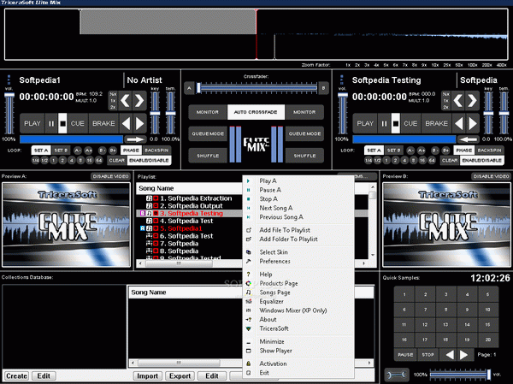
Task: Toggle DISABLE VIDEO for Preview A
Action: click(110, 176)
